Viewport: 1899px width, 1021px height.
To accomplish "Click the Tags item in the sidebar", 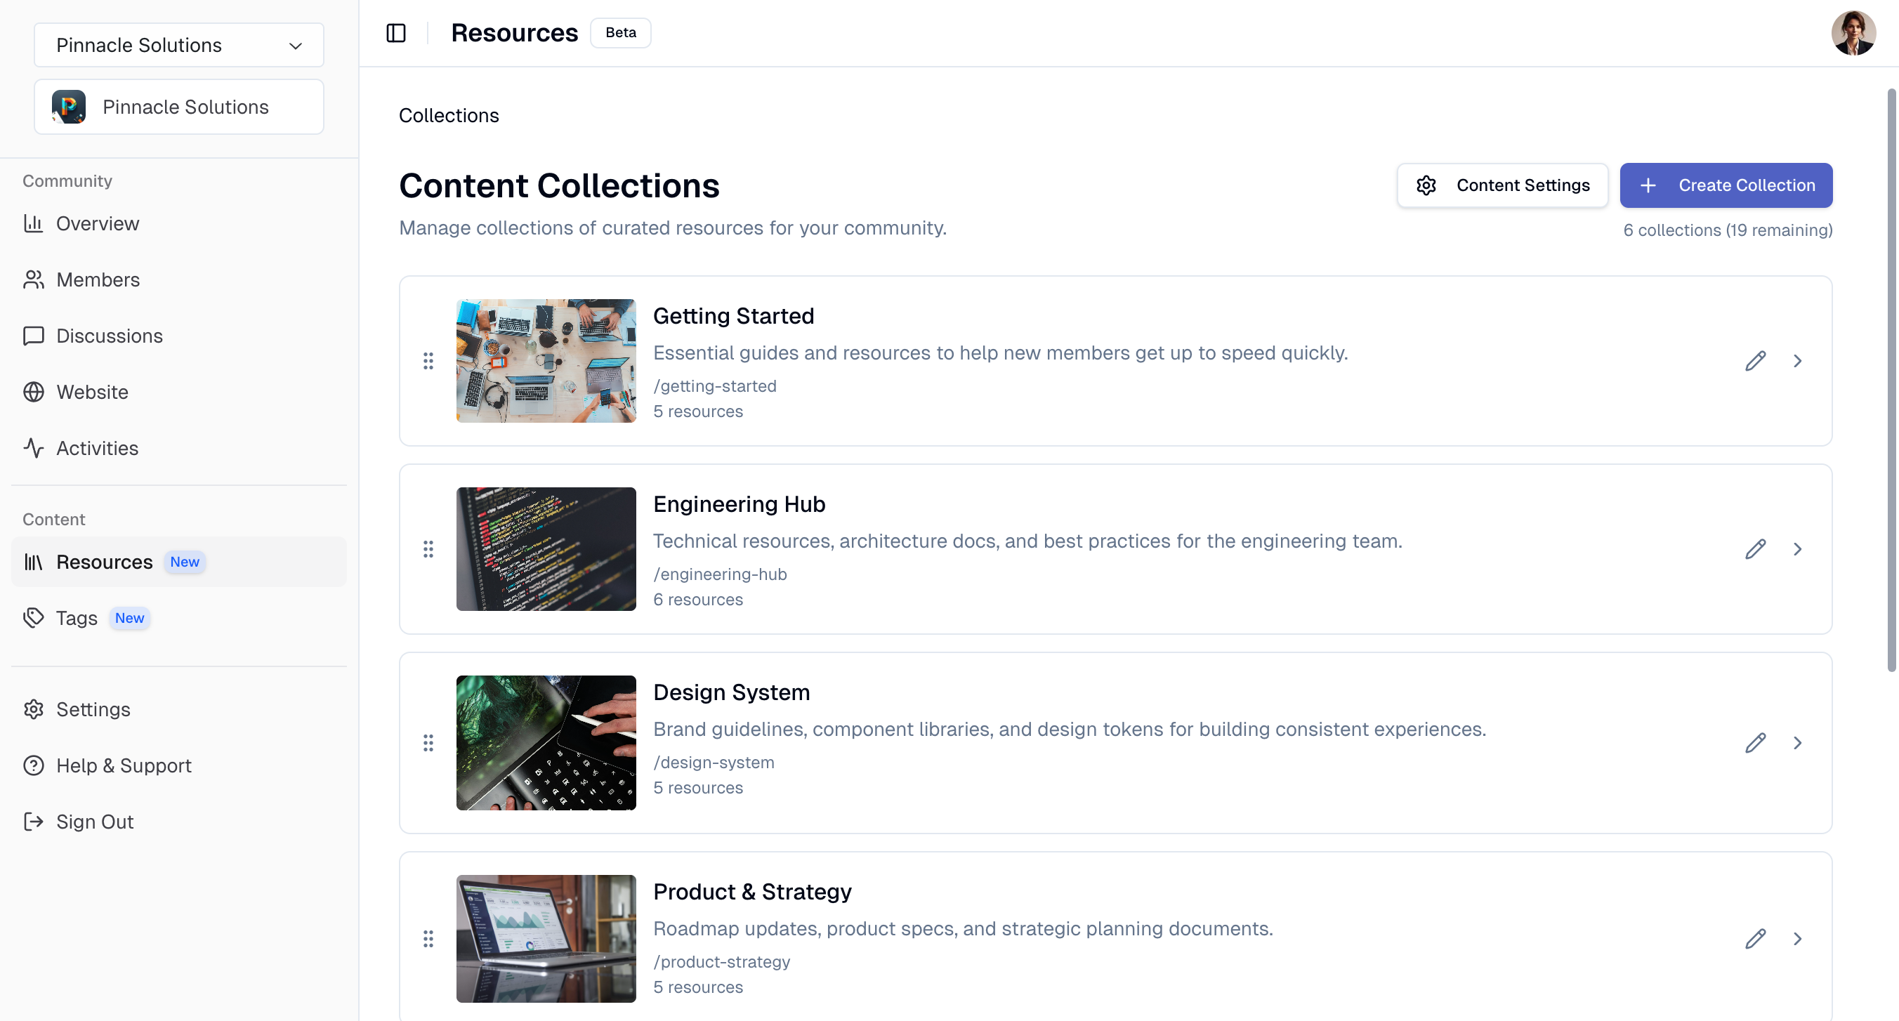I will [77, 618].
